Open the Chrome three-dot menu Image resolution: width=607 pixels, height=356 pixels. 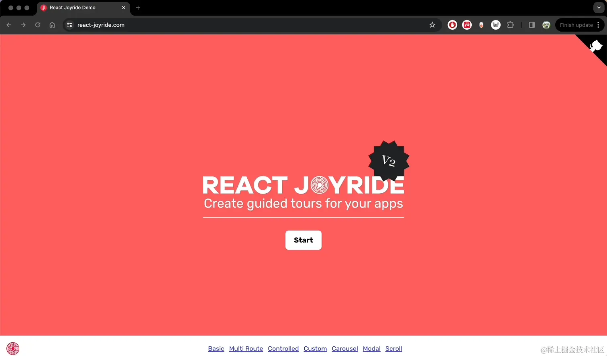pyautogui.click(x=598, y=25)
